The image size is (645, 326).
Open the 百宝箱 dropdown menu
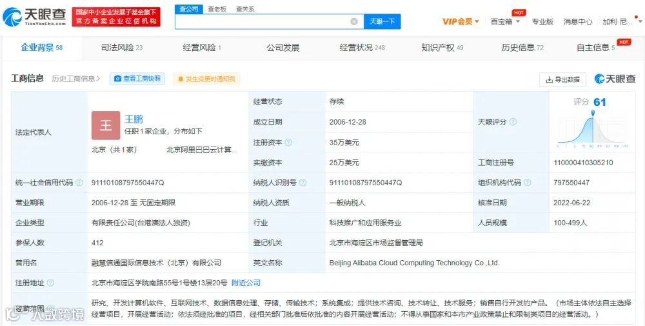[x=505, y=21]
